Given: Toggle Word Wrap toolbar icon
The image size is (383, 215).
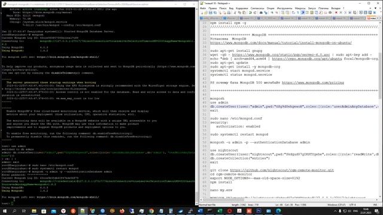Looking at the screenshot, I should coord(293,13).
